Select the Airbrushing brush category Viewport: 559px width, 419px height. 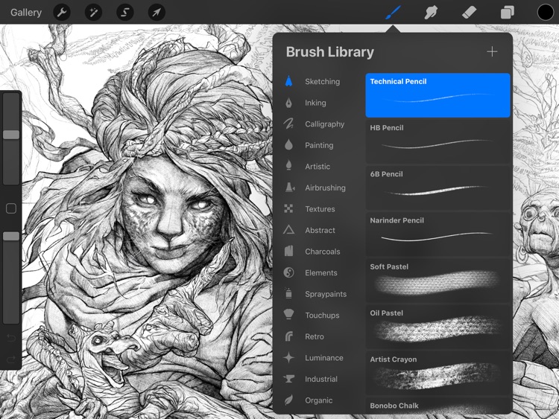325,188
